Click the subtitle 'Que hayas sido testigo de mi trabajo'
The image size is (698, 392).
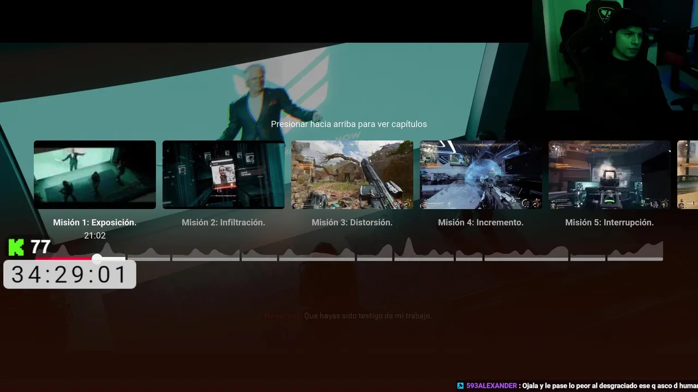[368, 316]
